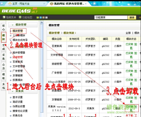Screen dimensions: 141x117
Task: Click the home icon on the first tab
Action: pos(10,4)
